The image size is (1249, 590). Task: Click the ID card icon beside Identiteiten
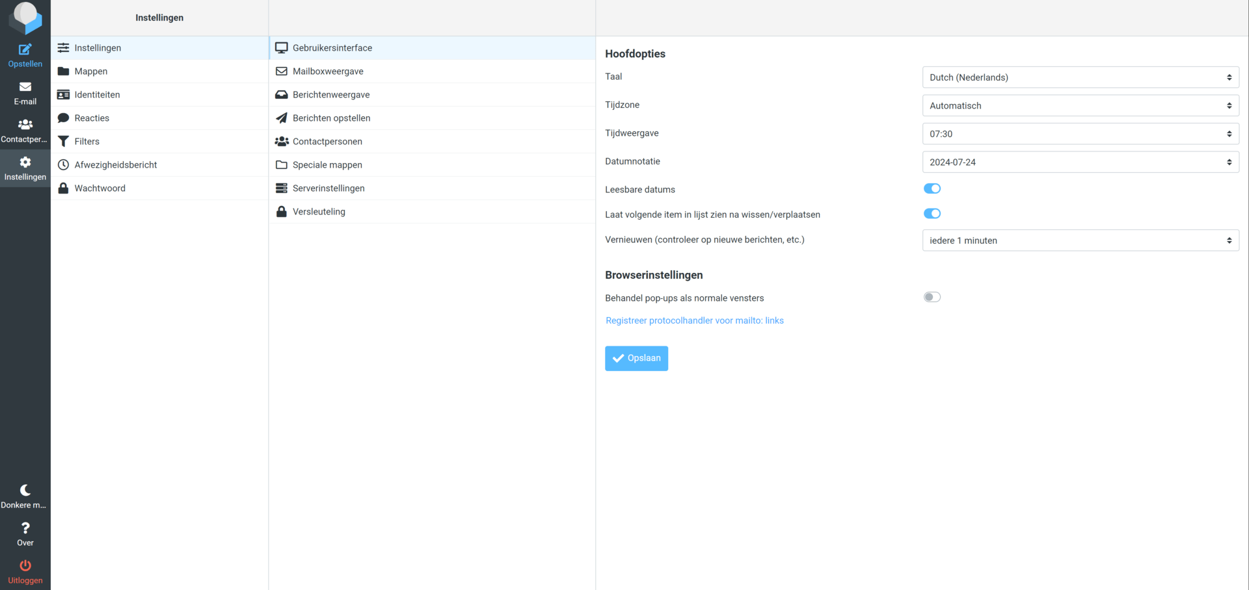[63, 94]
